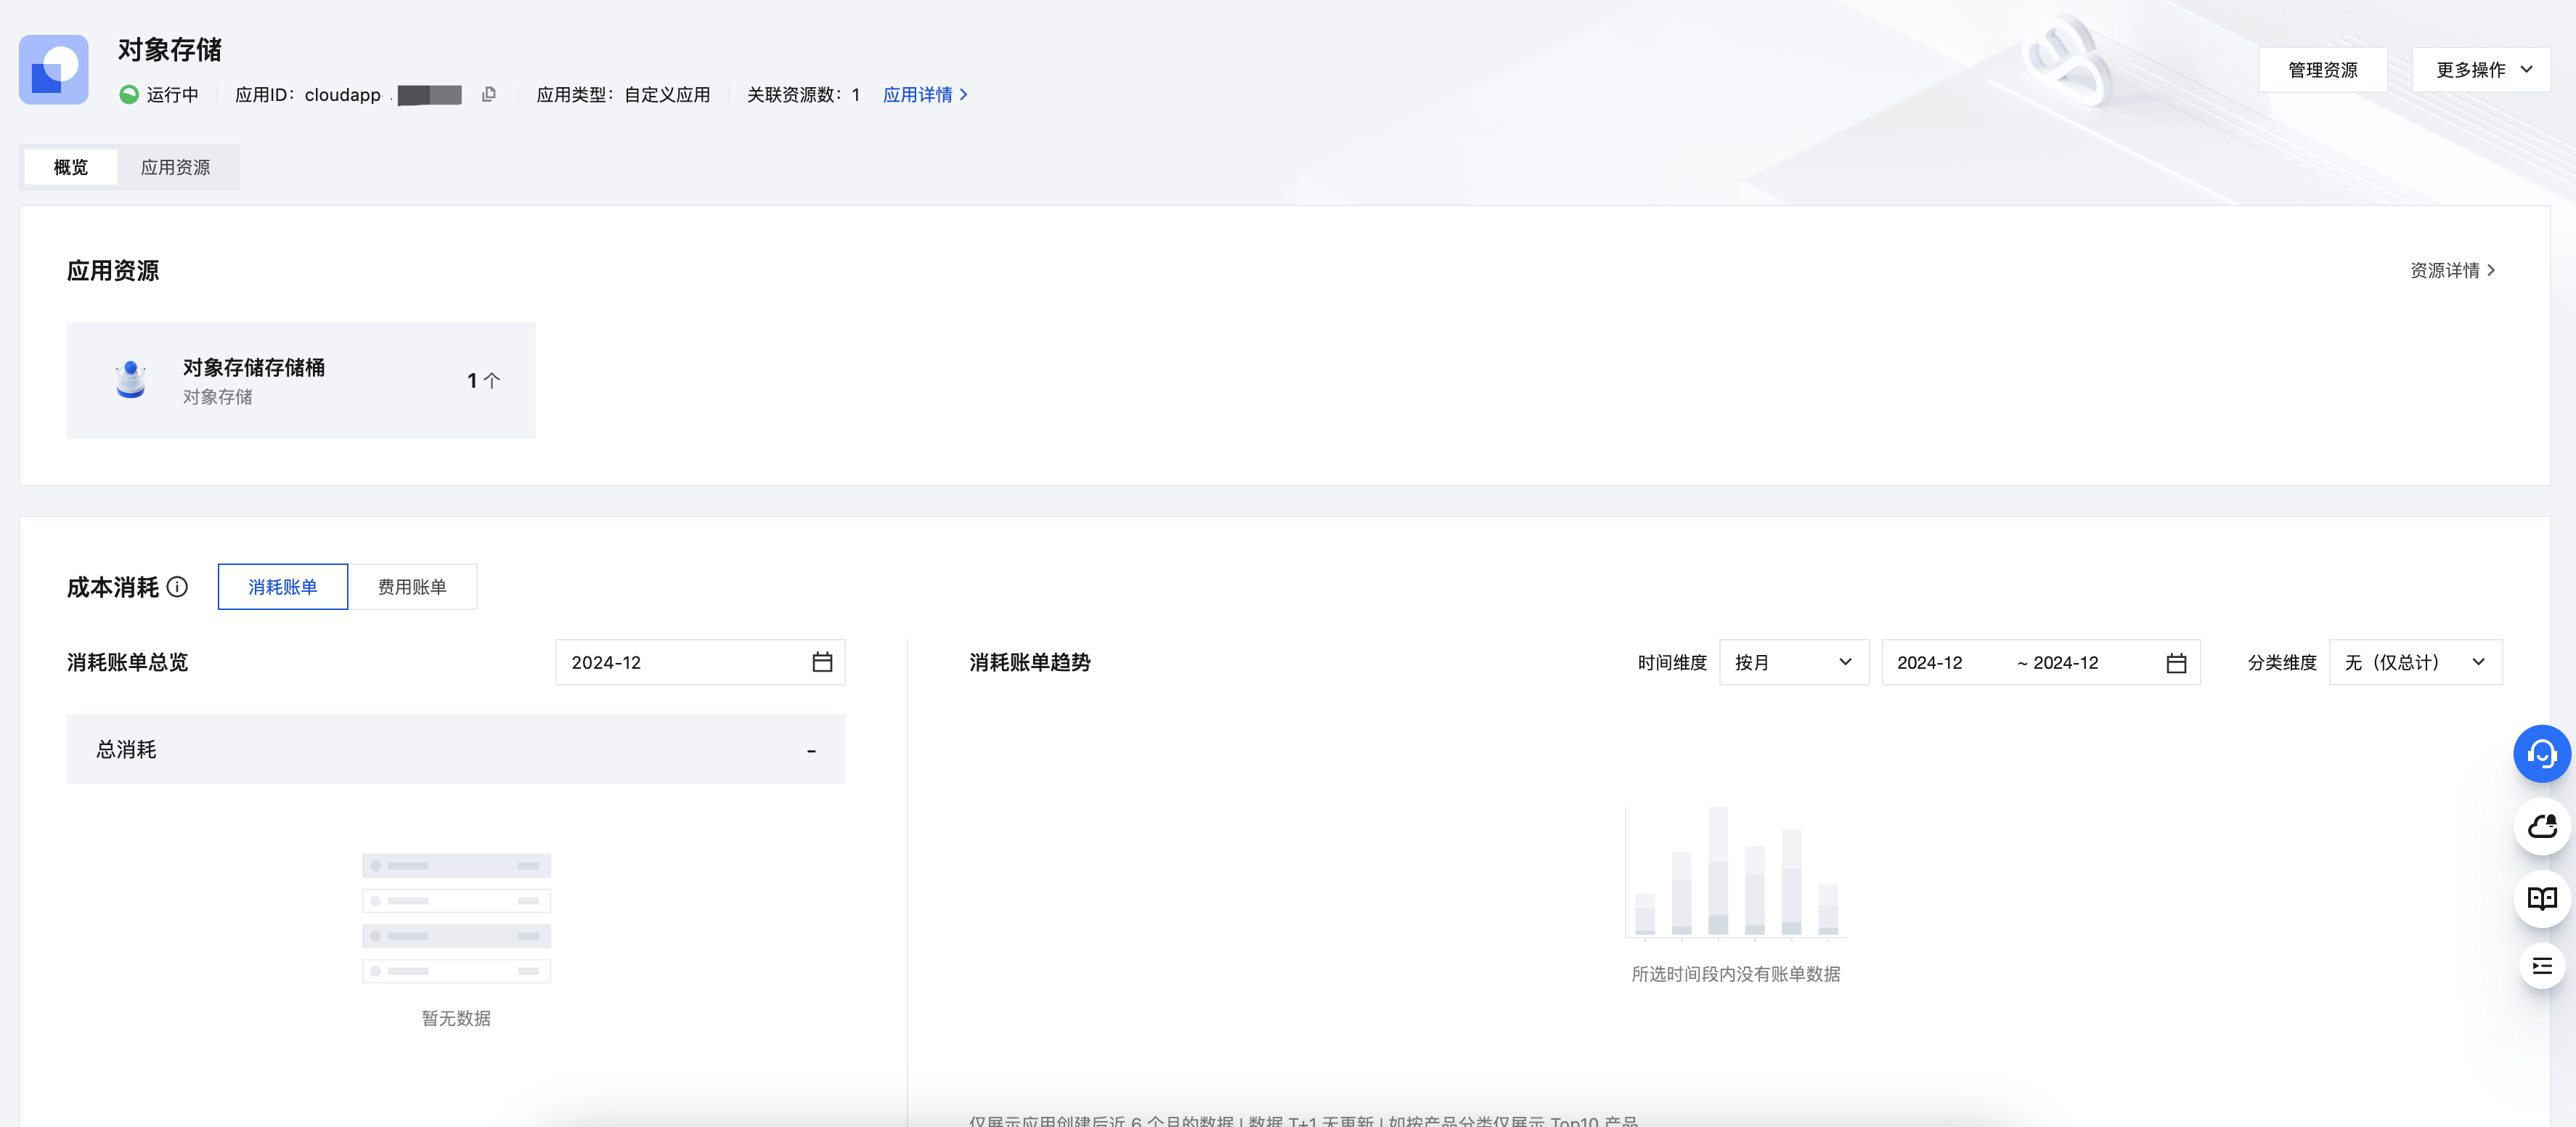Click the trend end date ~ 2024-12

(2057, 663)
